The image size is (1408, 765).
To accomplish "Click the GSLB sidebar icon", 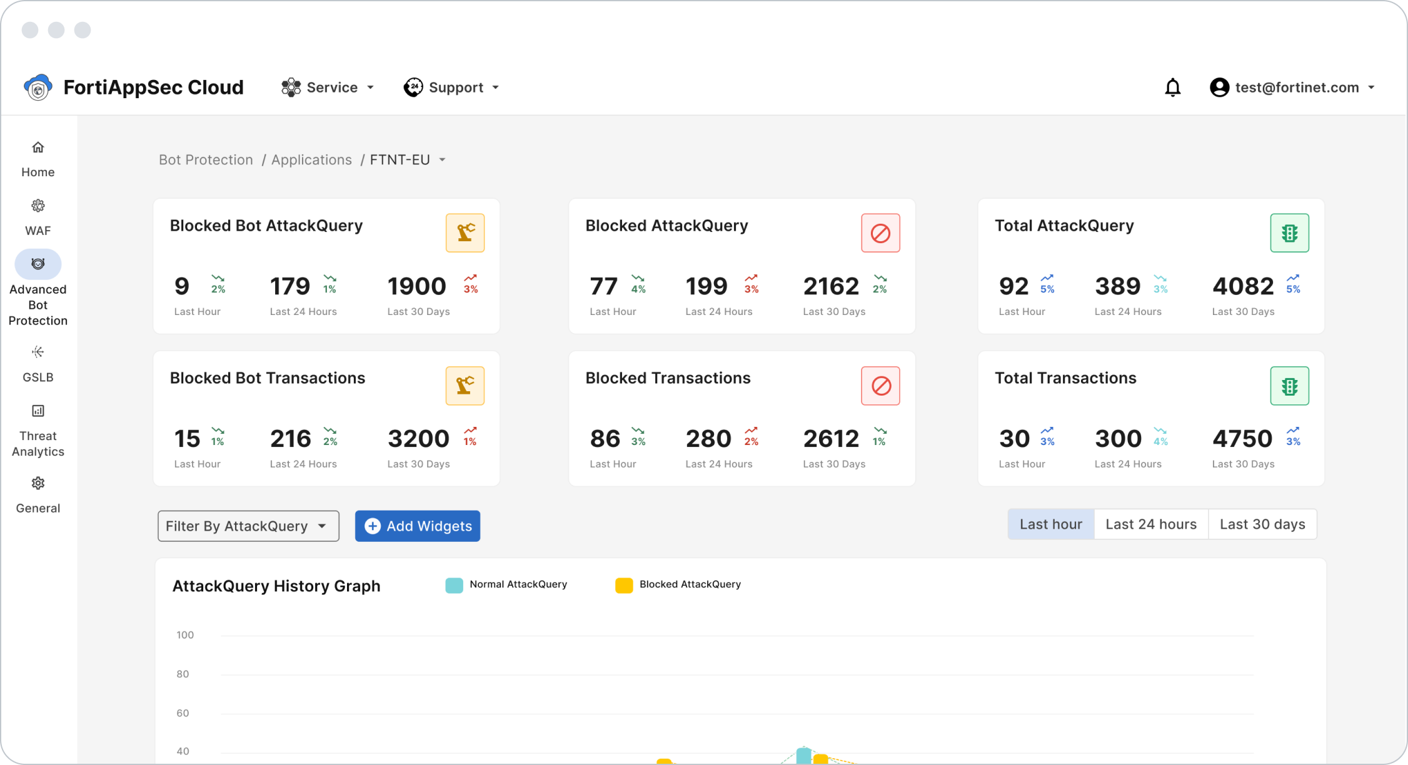I will (x=38, y=351).
